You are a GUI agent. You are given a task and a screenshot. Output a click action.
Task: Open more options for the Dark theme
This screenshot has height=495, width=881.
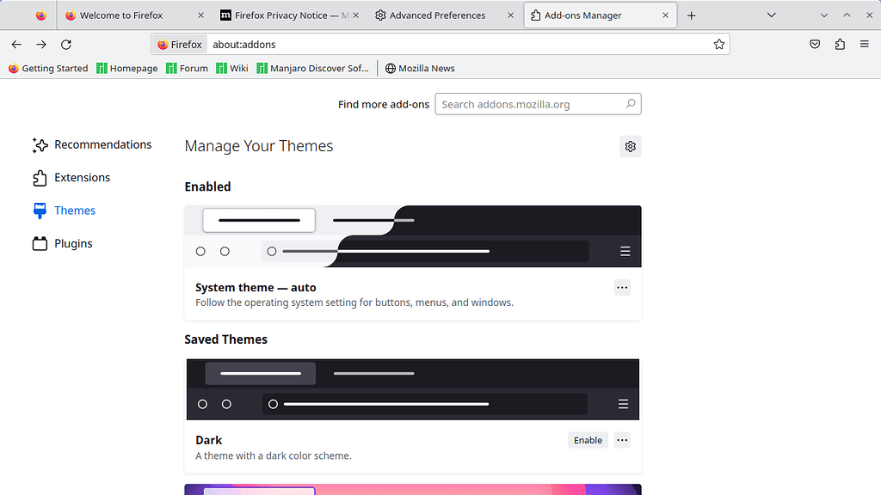point(621,440)
